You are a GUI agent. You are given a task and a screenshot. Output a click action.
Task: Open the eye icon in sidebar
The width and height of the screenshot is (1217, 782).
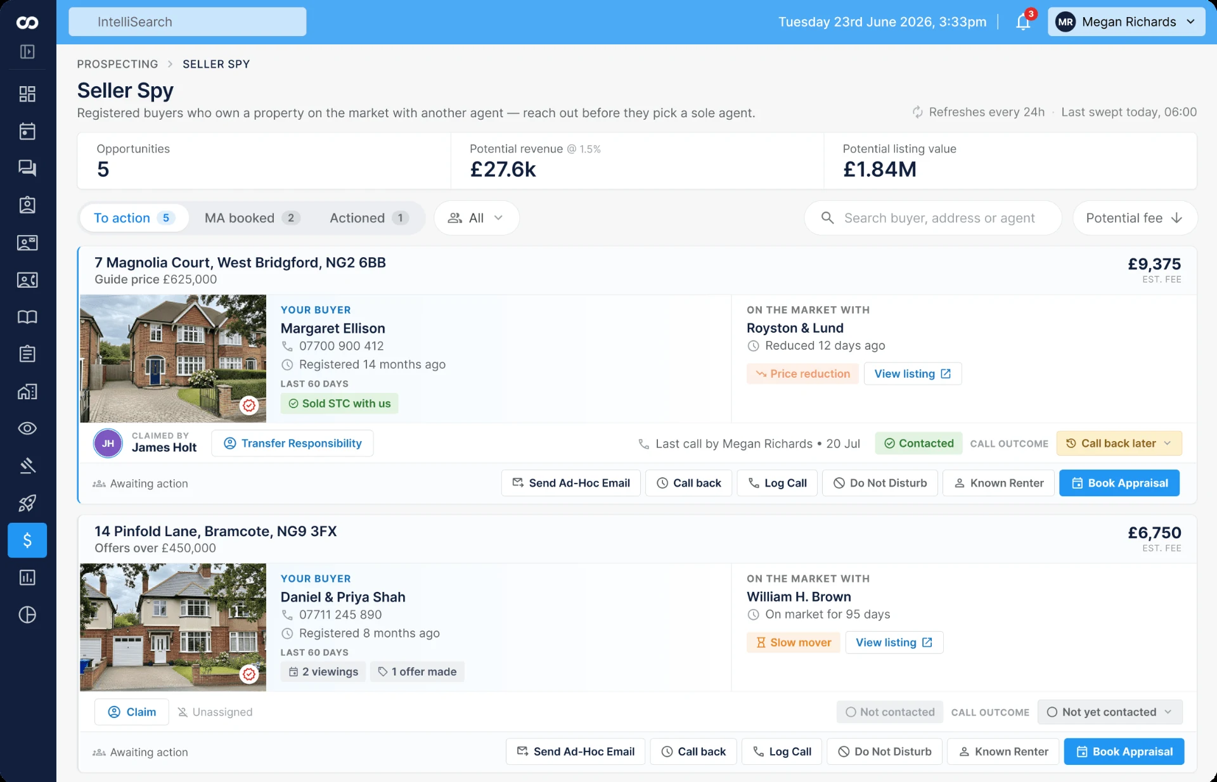27,428
